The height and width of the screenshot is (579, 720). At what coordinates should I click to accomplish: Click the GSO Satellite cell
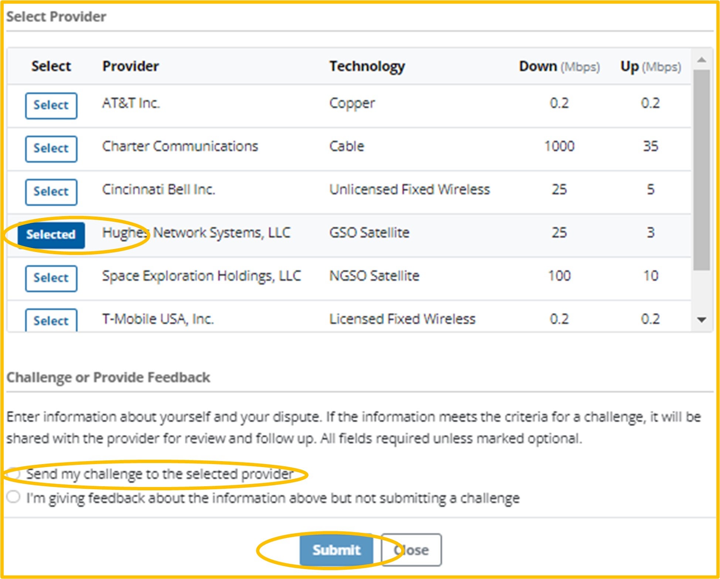369,233
